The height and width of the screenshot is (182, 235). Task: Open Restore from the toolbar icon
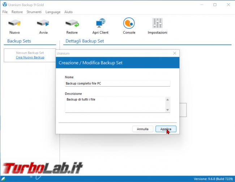(x=72, y=23)
